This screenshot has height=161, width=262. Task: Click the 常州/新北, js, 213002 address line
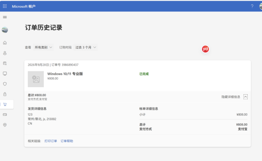point(42,119)
